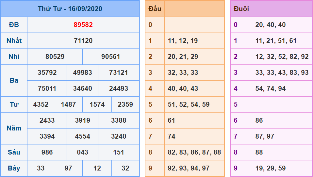Image resolution: width=313 pixels, height=177 pixels.
Task: Select third prize number 49983
Action: tap(83, 73)
